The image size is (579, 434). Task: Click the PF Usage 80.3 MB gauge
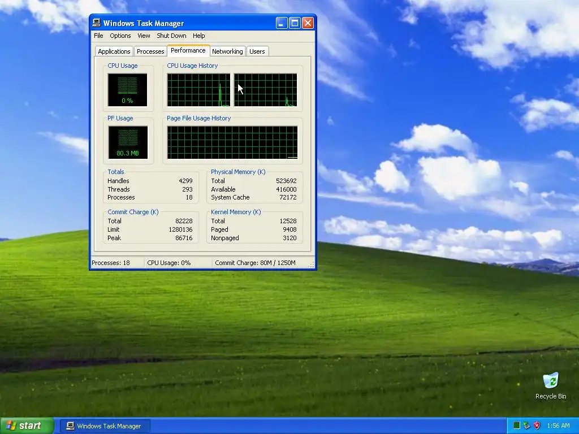(128, 142)
